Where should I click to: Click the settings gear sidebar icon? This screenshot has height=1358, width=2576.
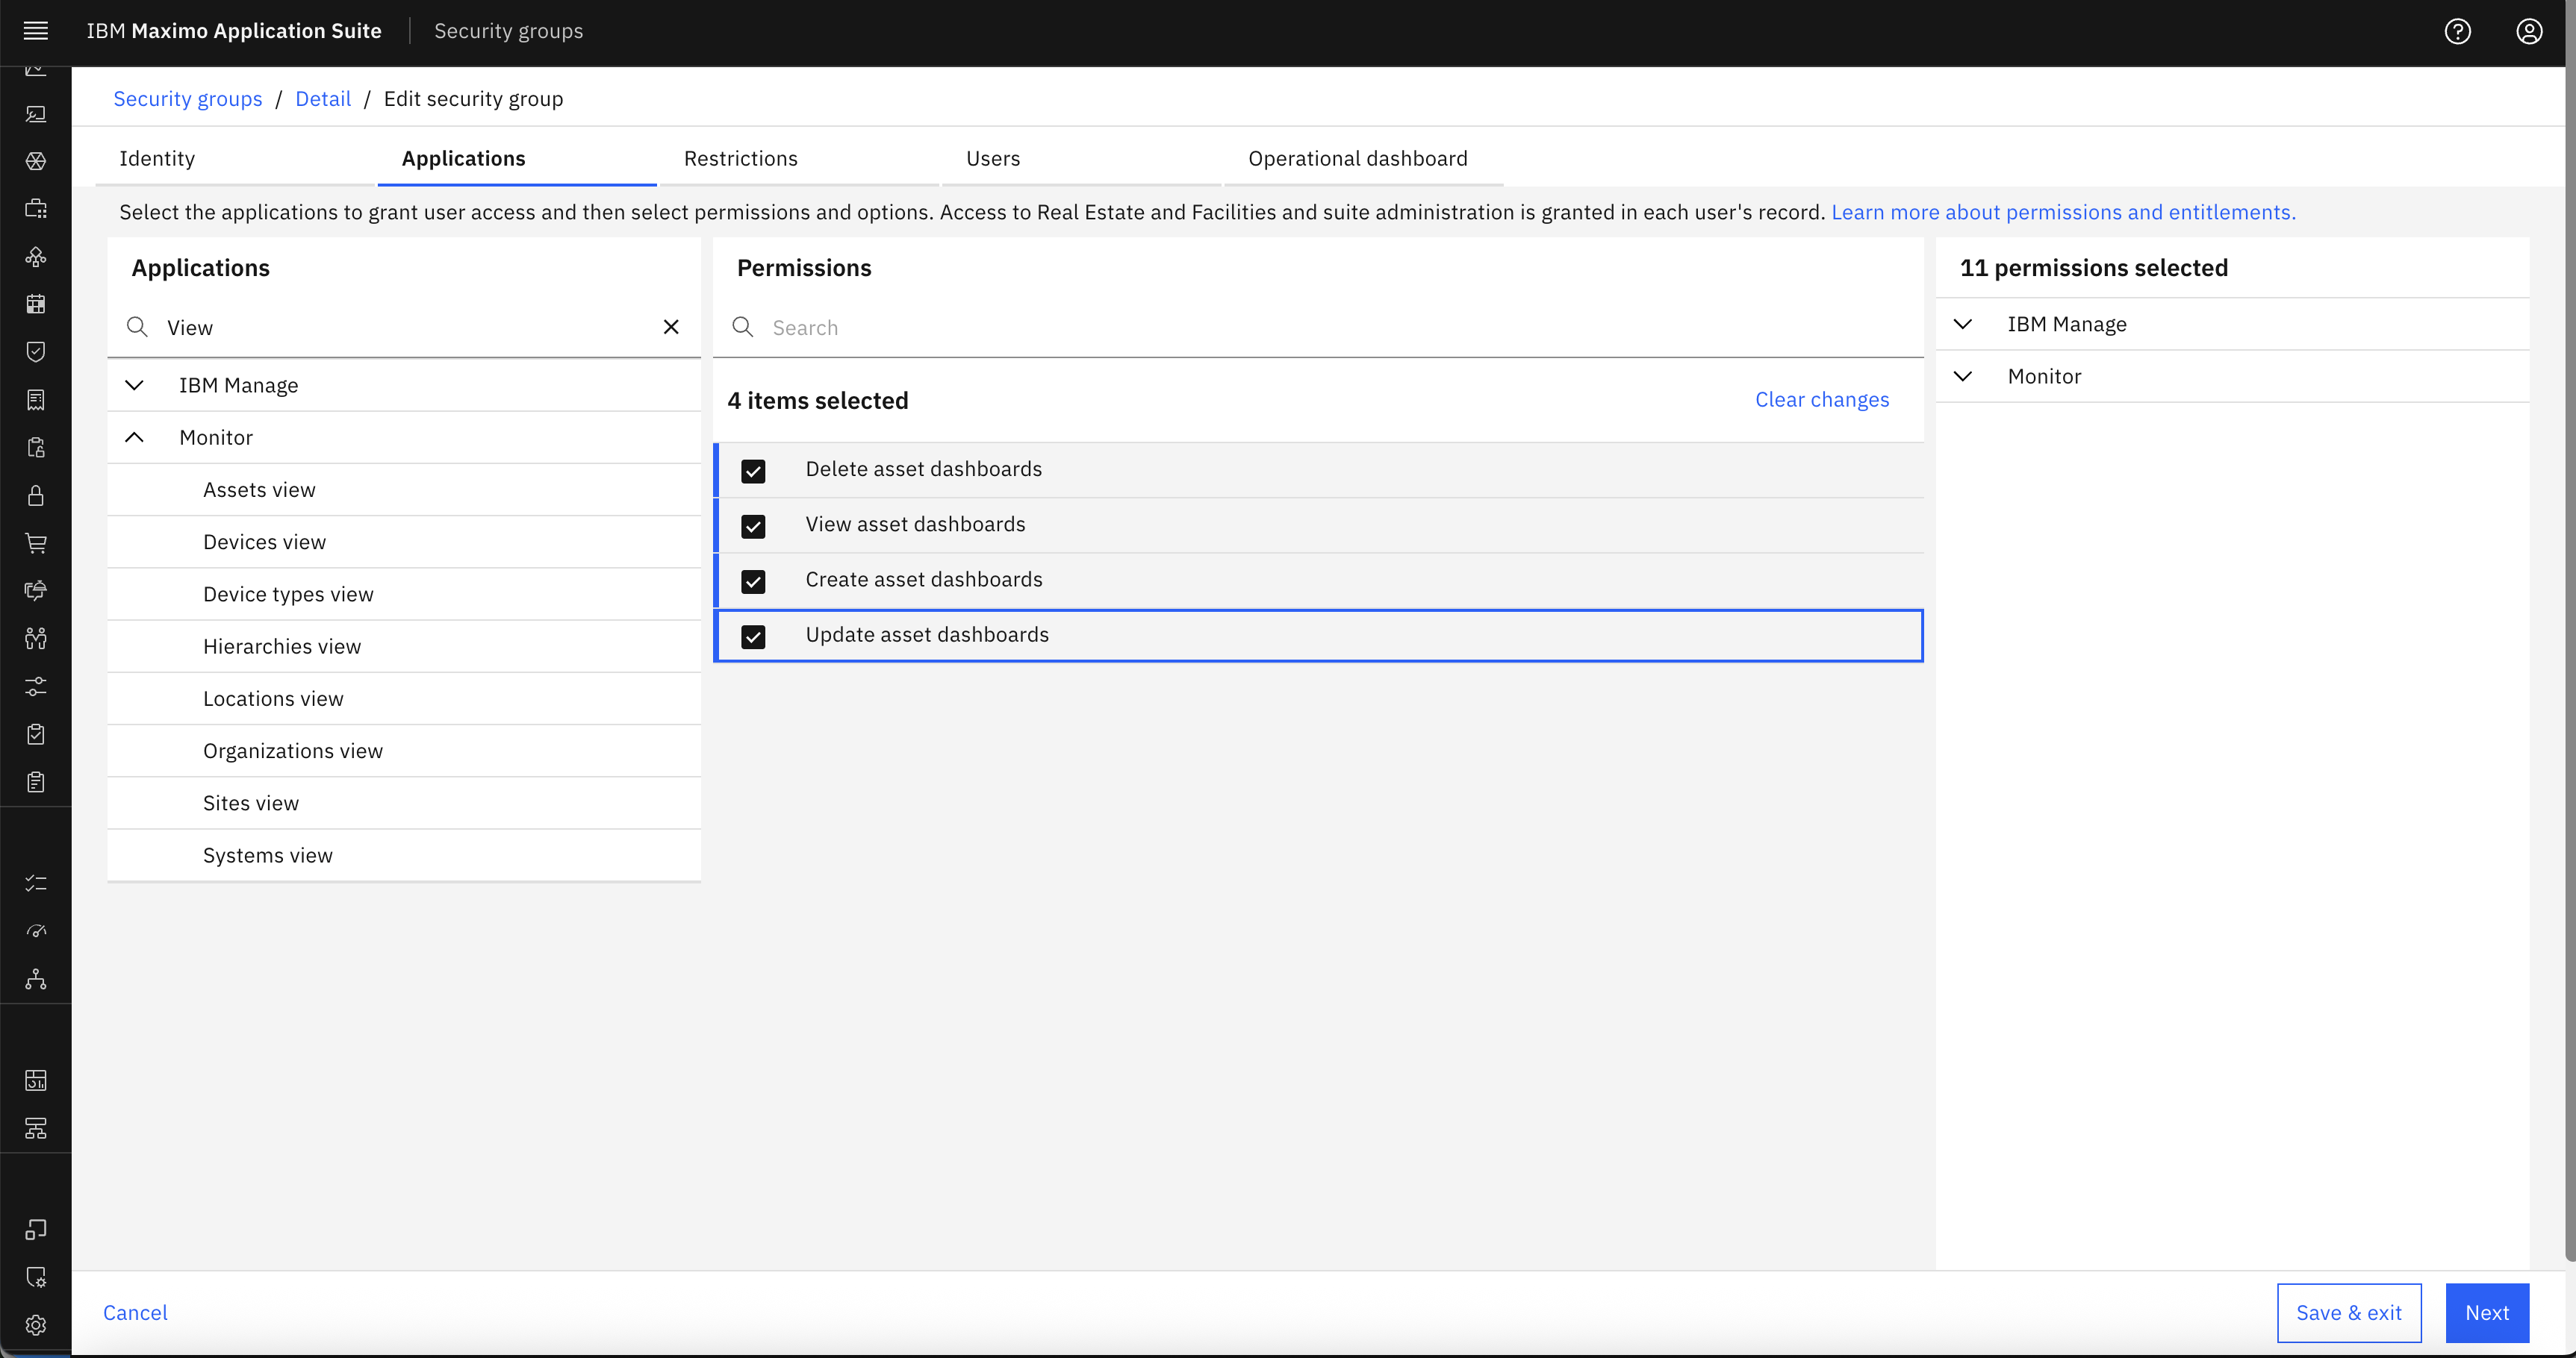point(36,1325)
